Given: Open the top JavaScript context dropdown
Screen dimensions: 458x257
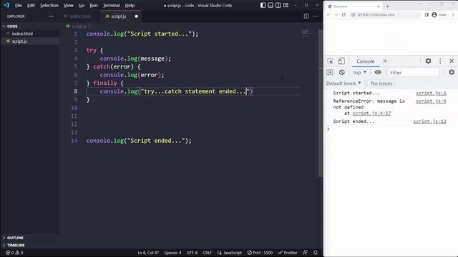Looking at the screenshot, I should (359, 72).
